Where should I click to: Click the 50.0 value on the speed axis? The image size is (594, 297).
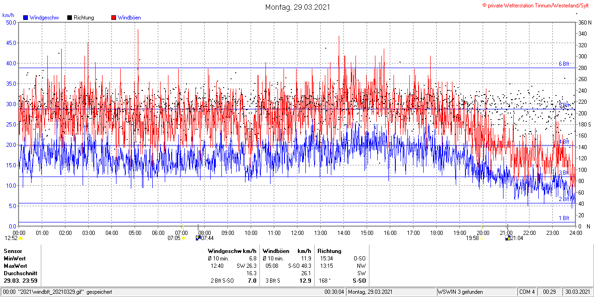[x=11, y=22]
